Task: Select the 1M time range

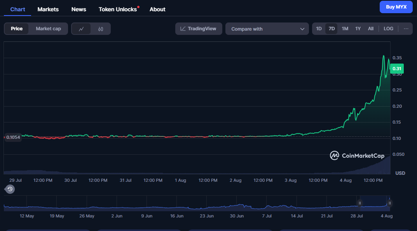Action: (x=345, y=29)
